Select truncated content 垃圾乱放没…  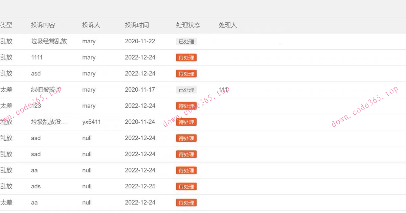[x=49, y=122]
